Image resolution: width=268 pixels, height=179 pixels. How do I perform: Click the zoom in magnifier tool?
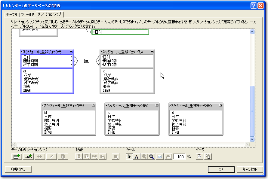coord(144,156)
